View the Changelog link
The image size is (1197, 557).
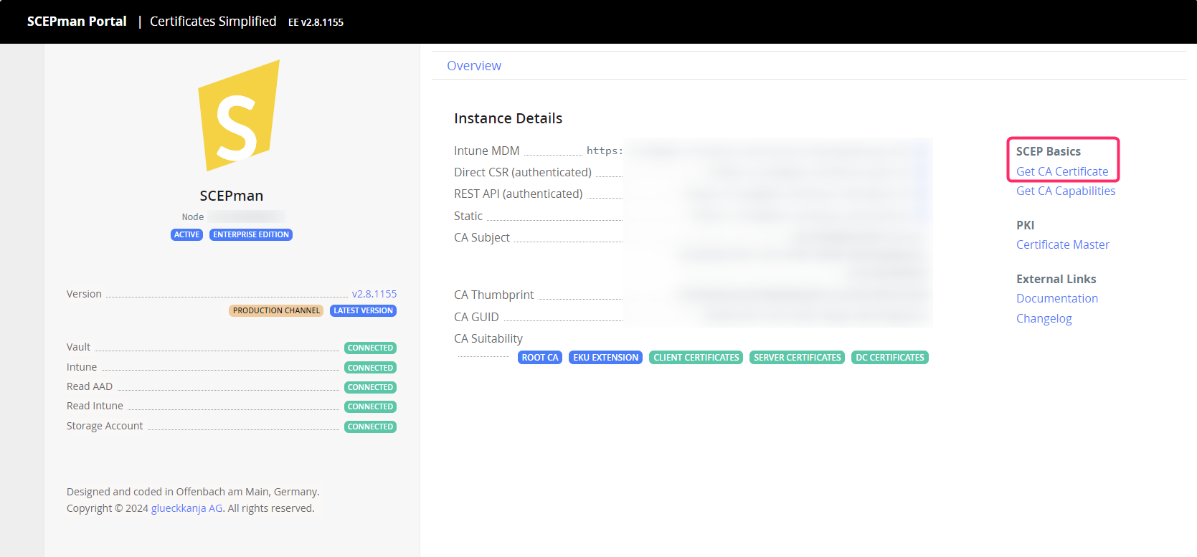click(x=1044, y=318)
